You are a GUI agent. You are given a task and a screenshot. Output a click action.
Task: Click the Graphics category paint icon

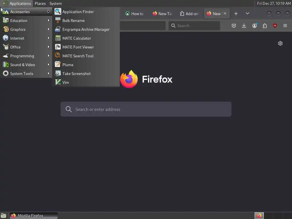6,29
